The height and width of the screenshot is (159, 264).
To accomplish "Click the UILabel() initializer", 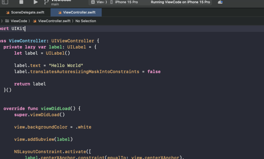I will coord(58,53).
